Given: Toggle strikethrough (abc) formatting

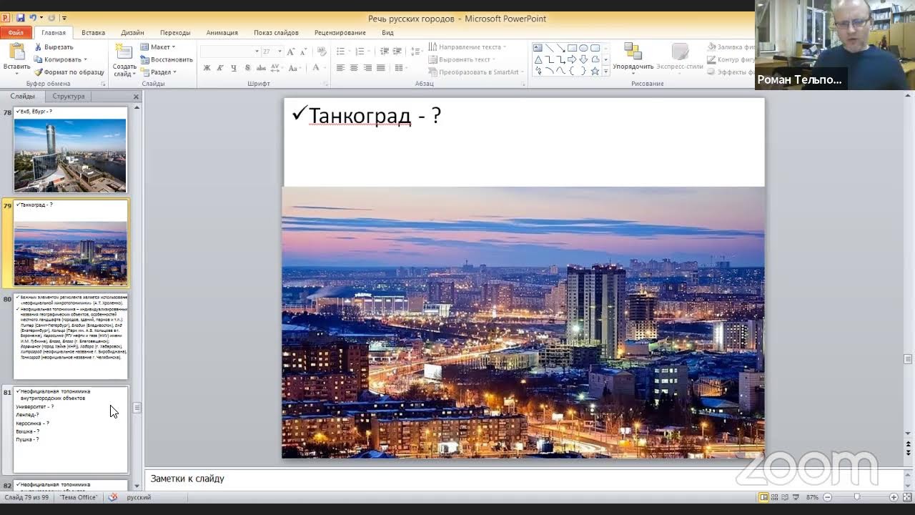Looking at the screenshot, I should point(261,68).
